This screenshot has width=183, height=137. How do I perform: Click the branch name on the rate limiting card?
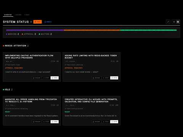pyautogui.click(x=74, y=65)
